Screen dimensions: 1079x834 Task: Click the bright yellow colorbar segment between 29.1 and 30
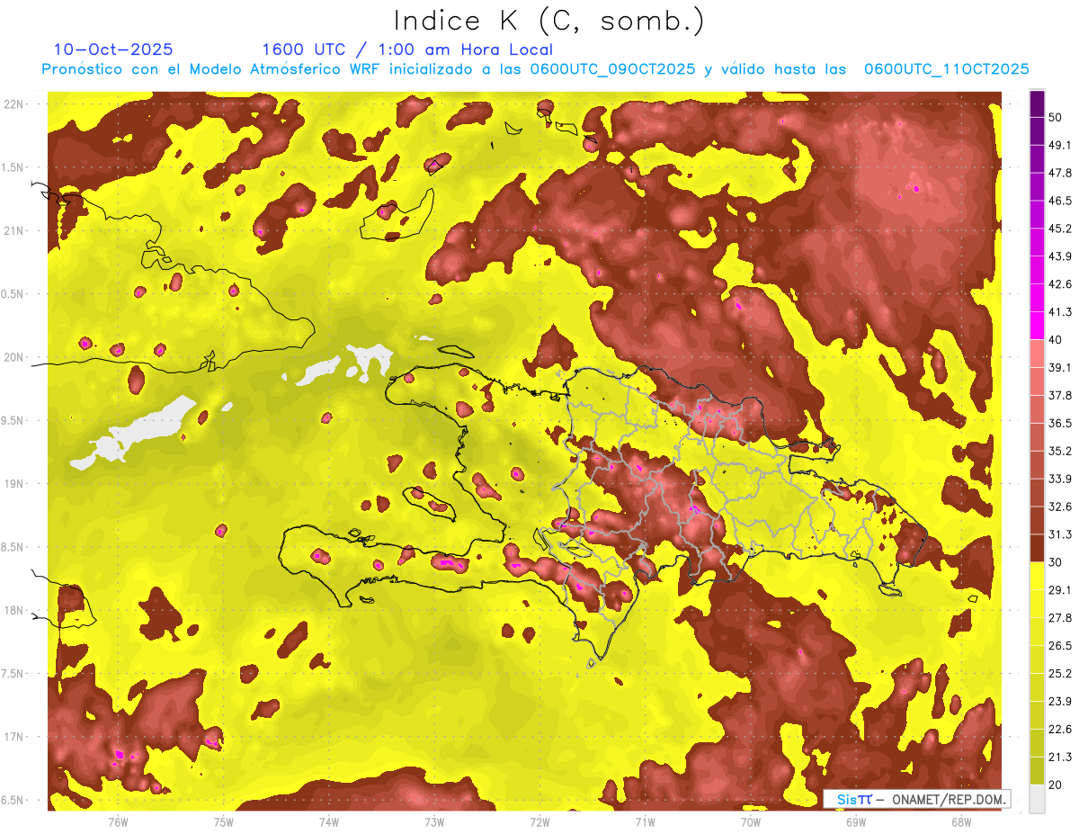click(x=1037, y=576)
